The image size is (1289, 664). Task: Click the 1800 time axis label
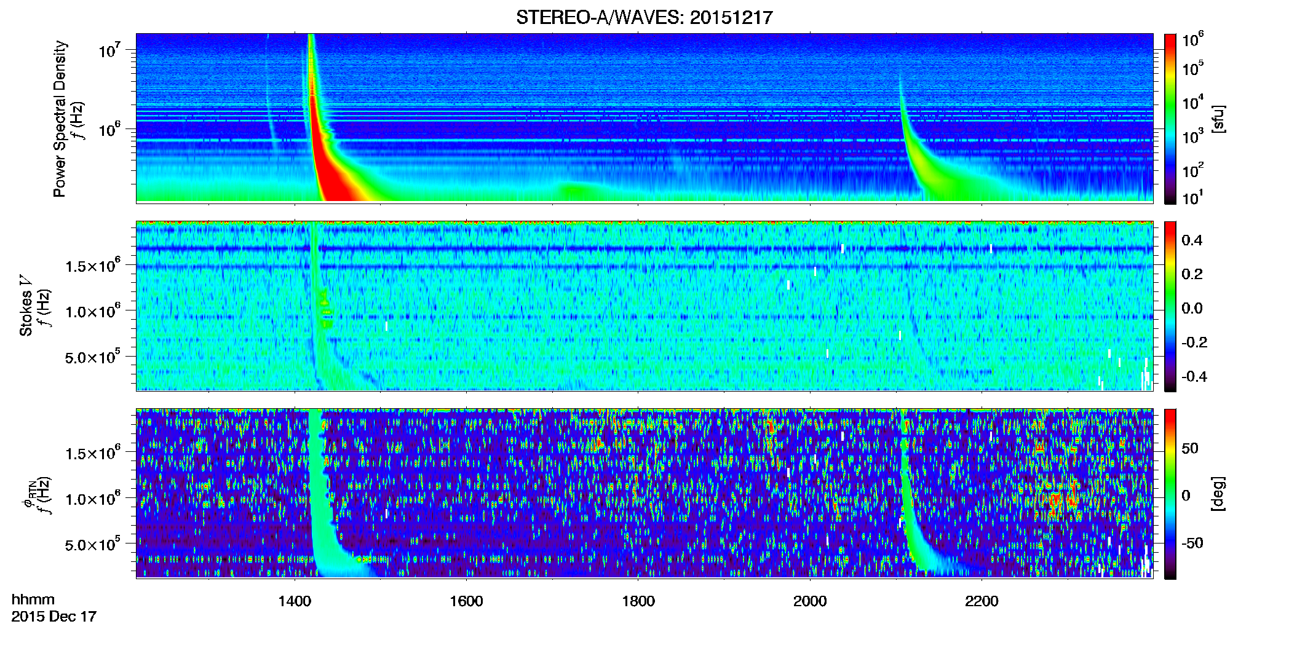(638, 601)
